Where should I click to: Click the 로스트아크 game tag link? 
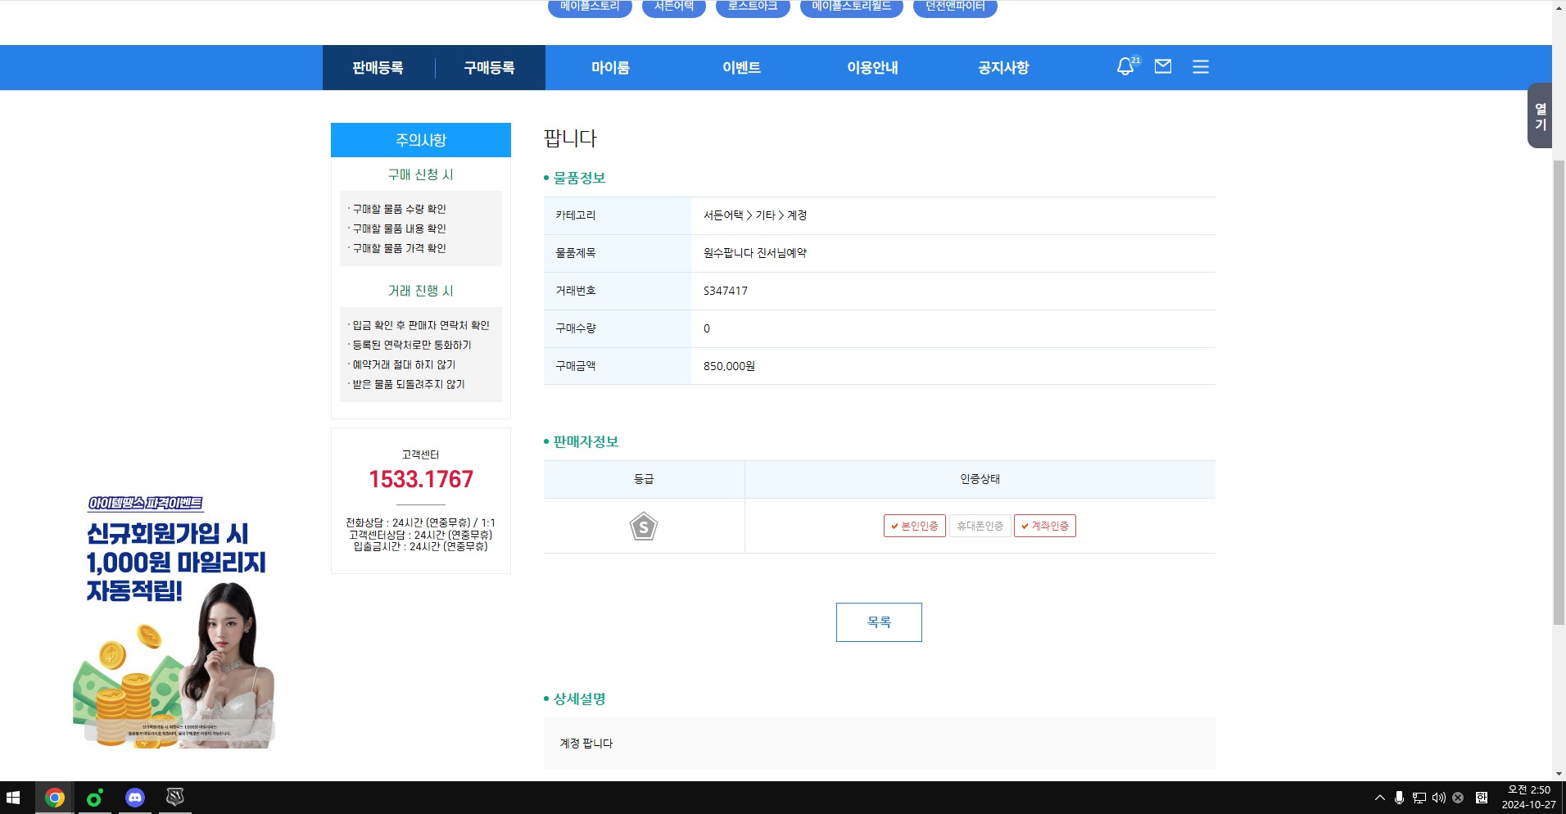click(752, 7)
